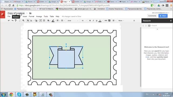Image resolution: width=173 pixels, height=97 pixels.
Task: Open the Line color pencil tool
Action: point(53,20)
